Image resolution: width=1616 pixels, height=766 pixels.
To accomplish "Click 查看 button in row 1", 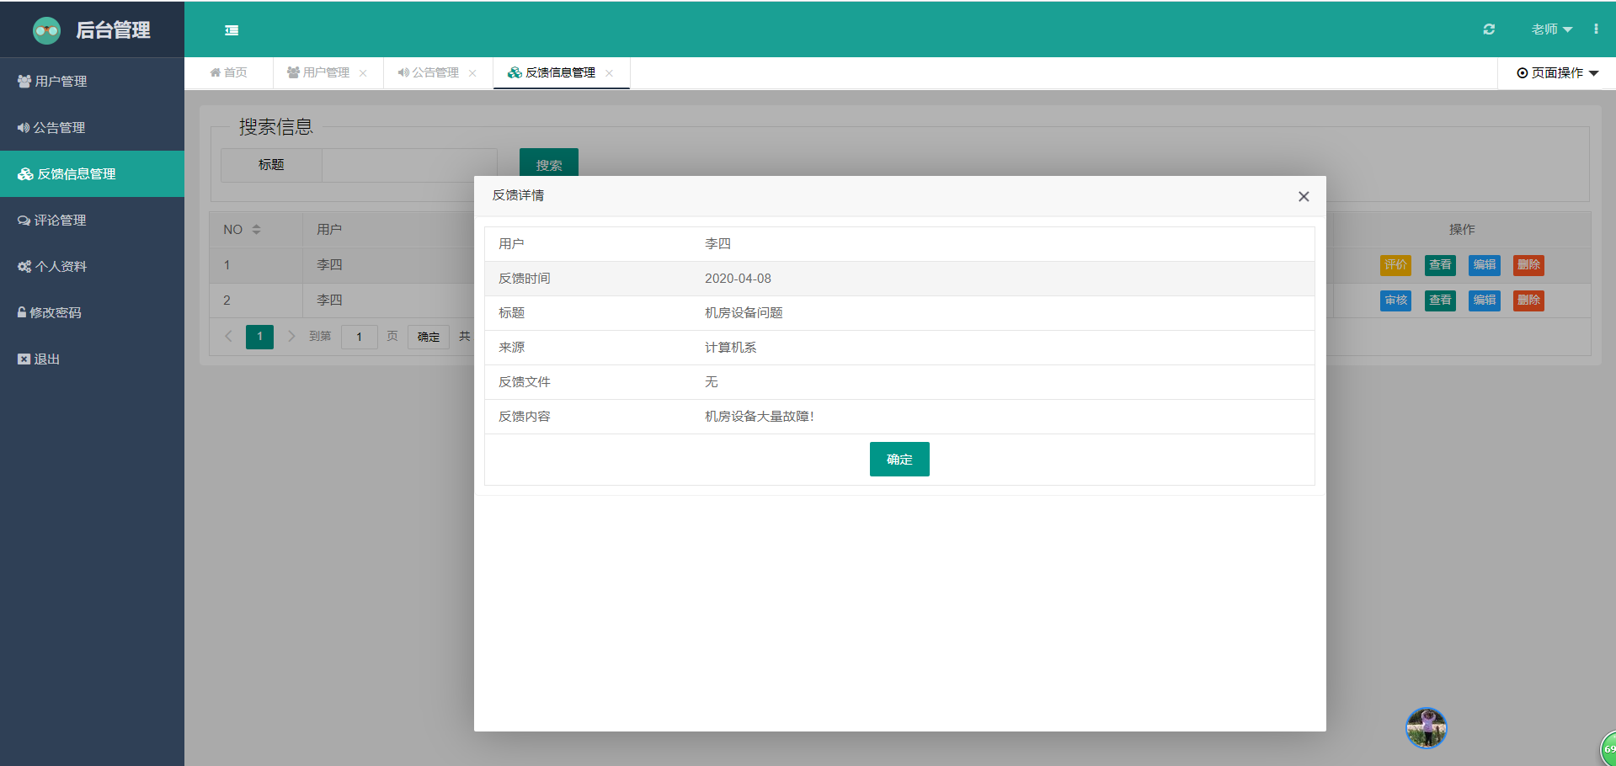I will point(1440,265).
